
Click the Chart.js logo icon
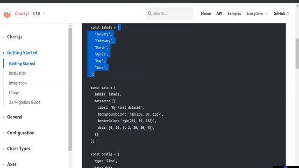point(7,14)
